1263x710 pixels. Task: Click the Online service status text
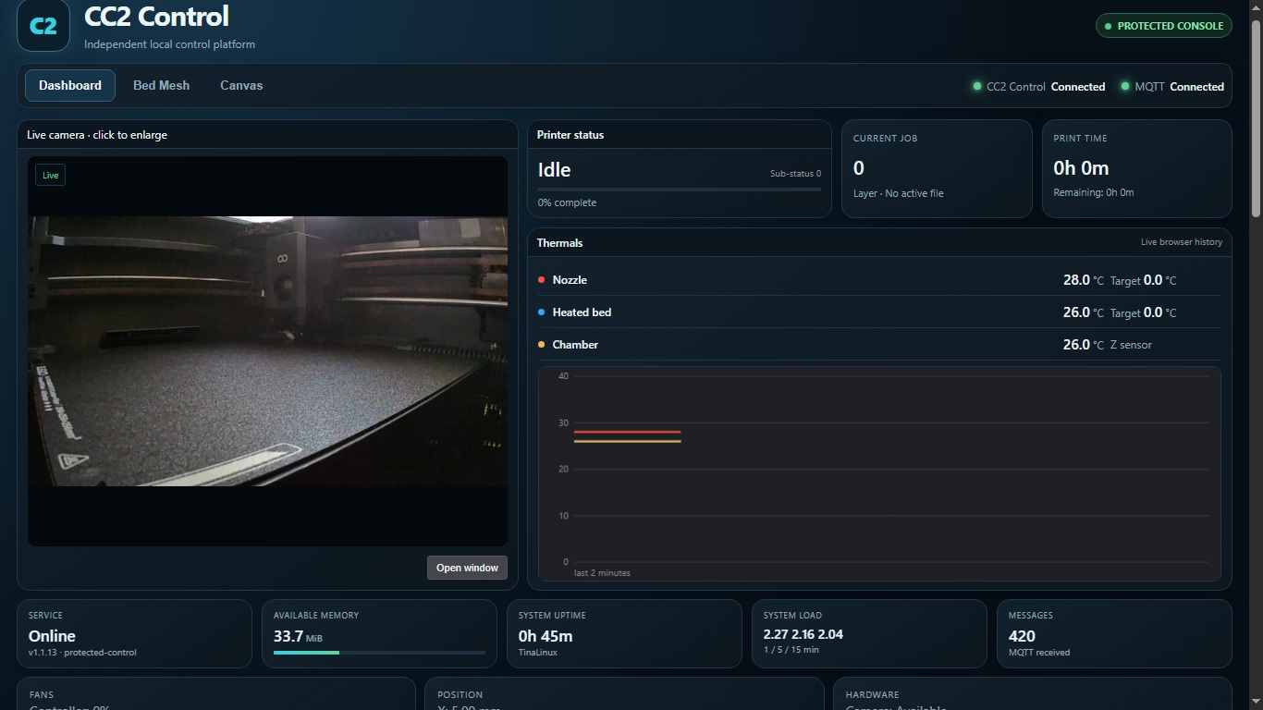(52, 636)
